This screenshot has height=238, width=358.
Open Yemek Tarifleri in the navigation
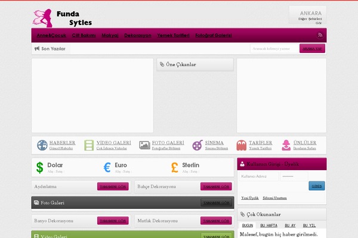pyautogui.click(x=173, y=35)
